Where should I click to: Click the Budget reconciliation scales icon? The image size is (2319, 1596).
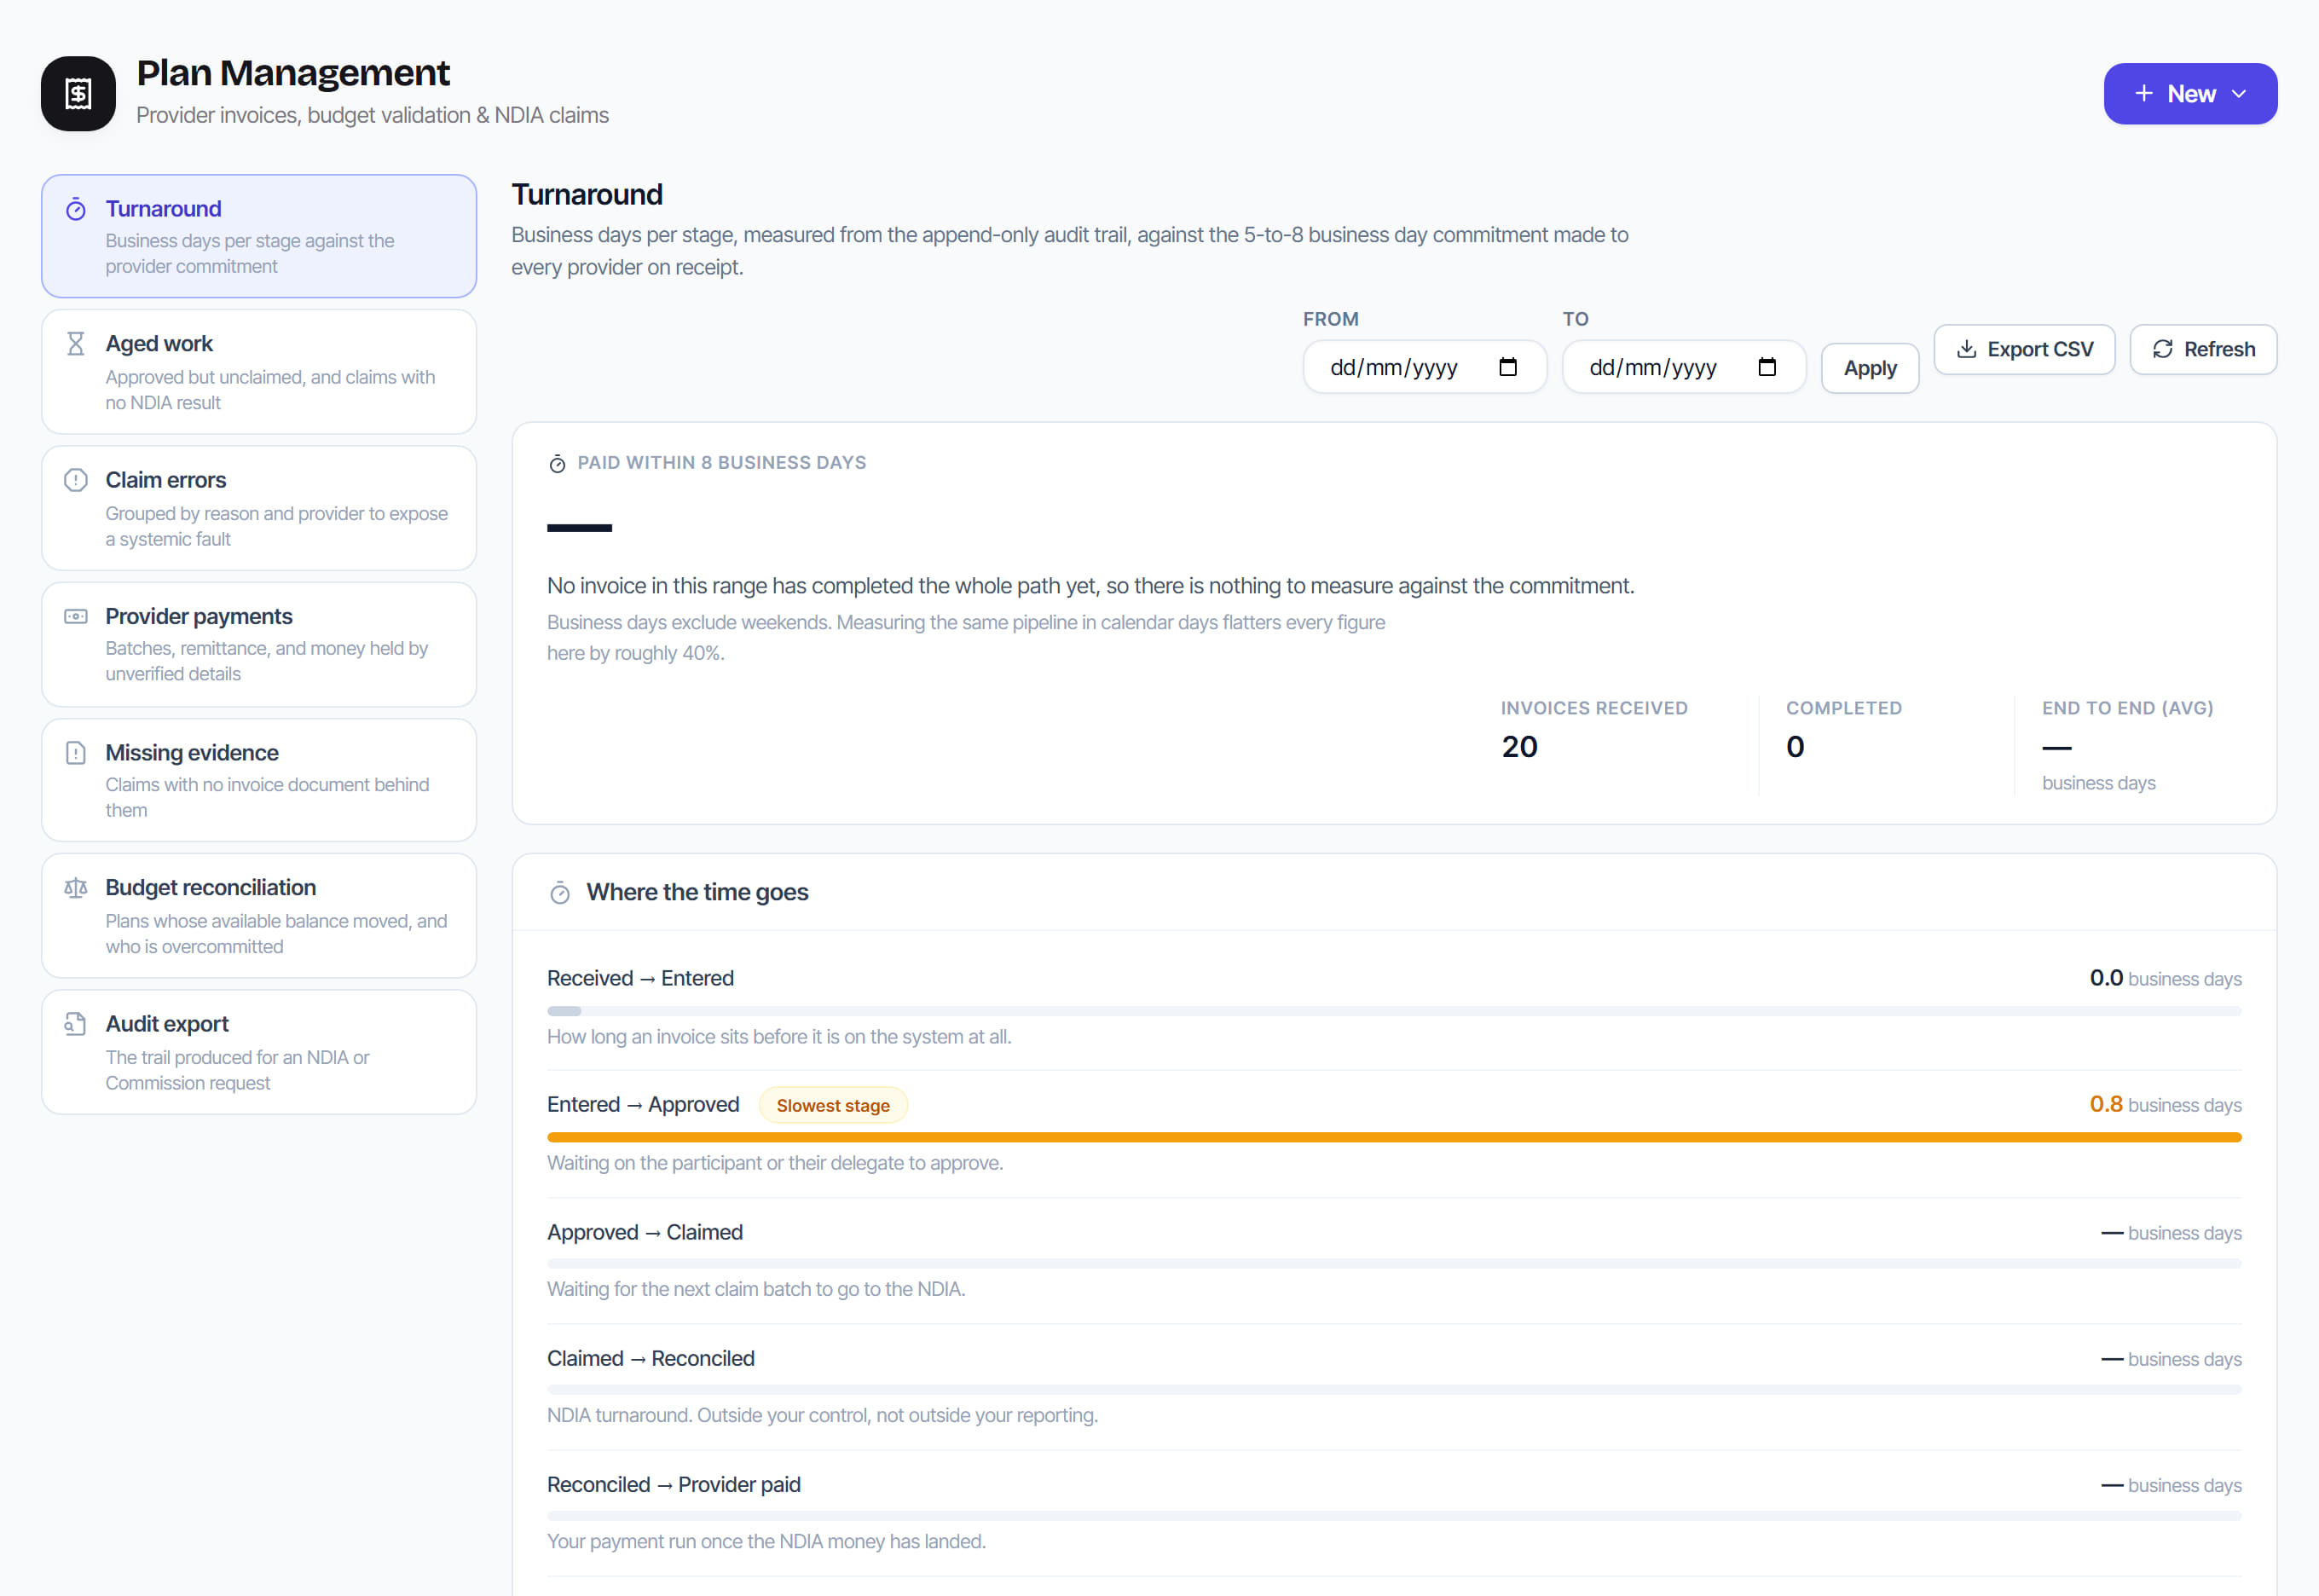pos(76,888)
